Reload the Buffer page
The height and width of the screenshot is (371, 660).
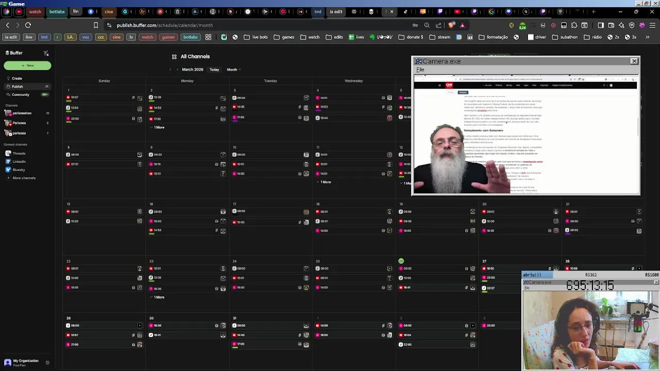click(x=28, y=25)
